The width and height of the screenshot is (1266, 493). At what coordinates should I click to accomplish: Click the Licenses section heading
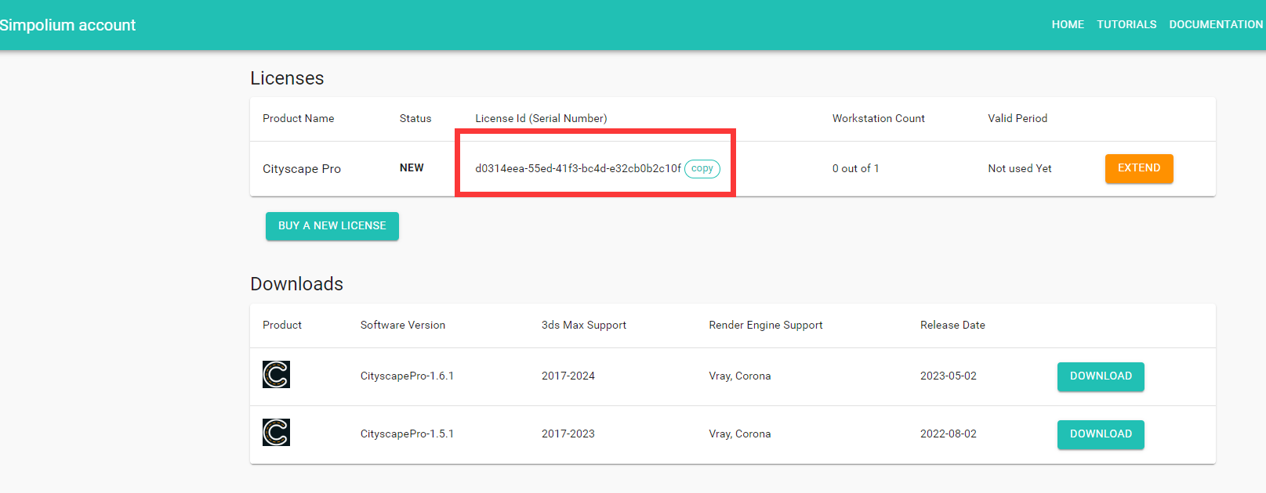click(287, 78)
